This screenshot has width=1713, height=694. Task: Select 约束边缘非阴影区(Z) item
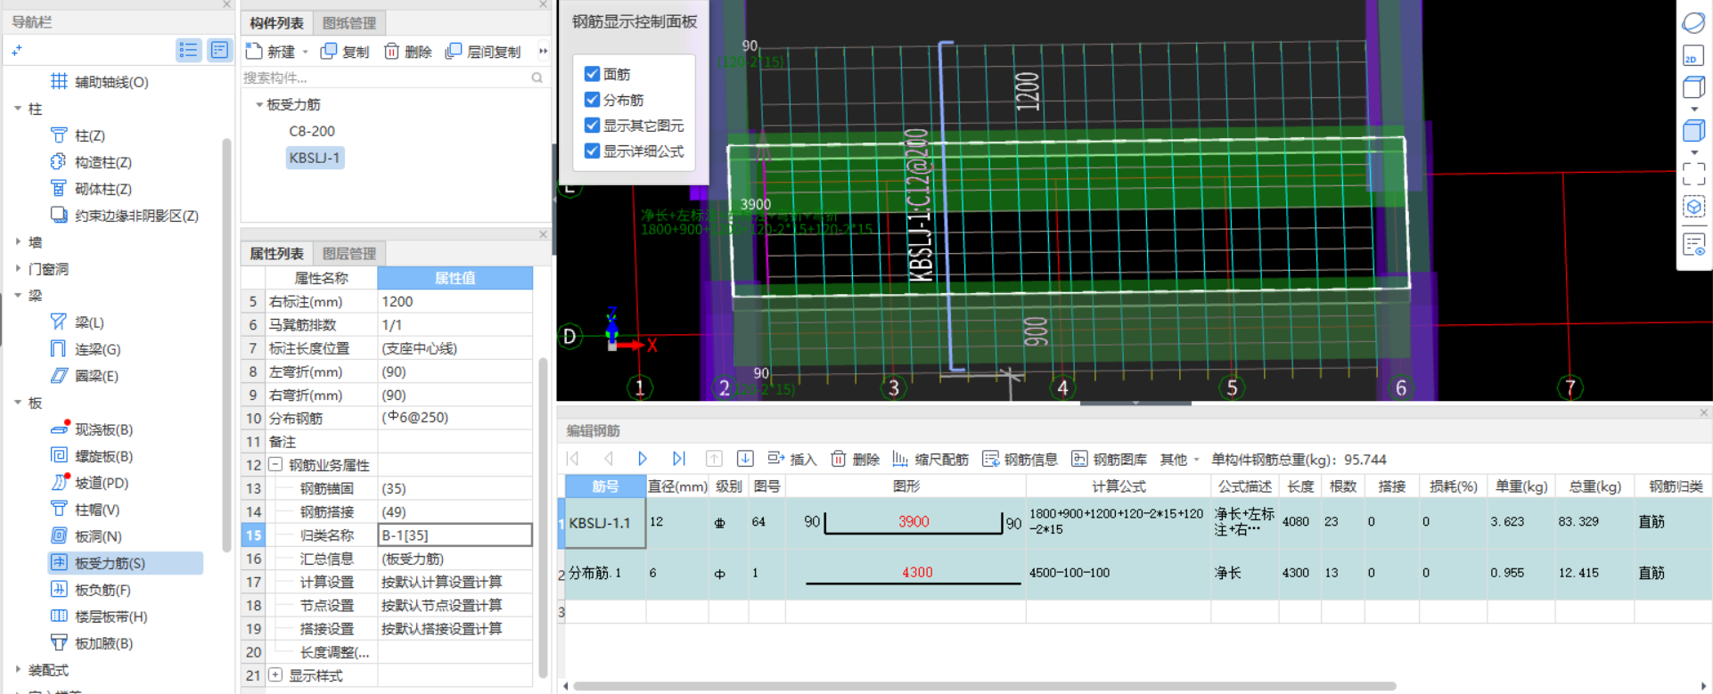(124, 216)
